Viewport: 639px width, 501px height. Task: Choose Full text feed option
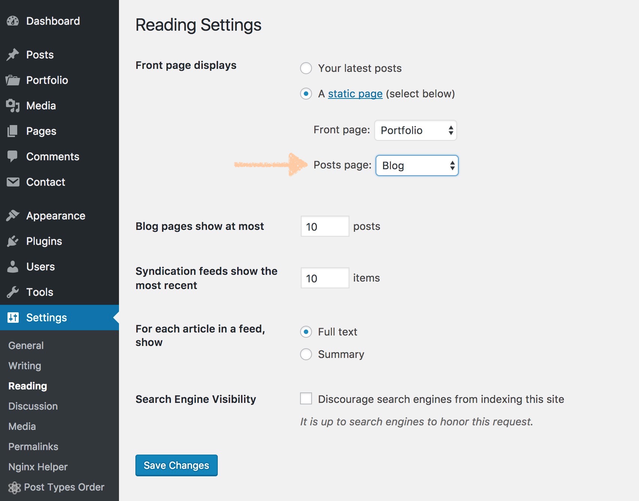pos(306,332)
